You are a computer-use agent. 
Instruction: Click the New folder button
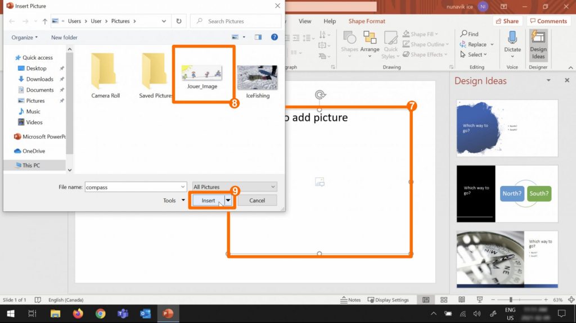pyautogui.click(x=64, y=38)
